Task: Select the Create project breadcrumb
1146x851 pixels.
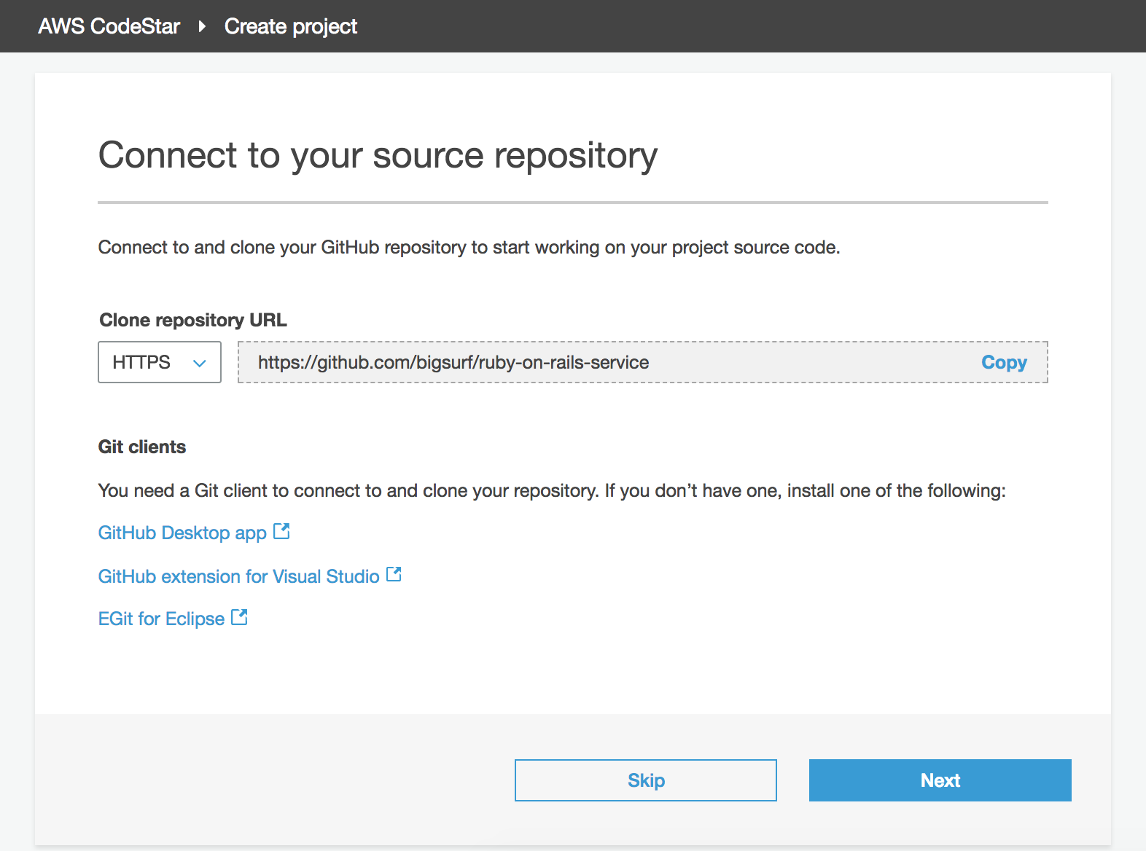Action: click(x=290, y=26)
